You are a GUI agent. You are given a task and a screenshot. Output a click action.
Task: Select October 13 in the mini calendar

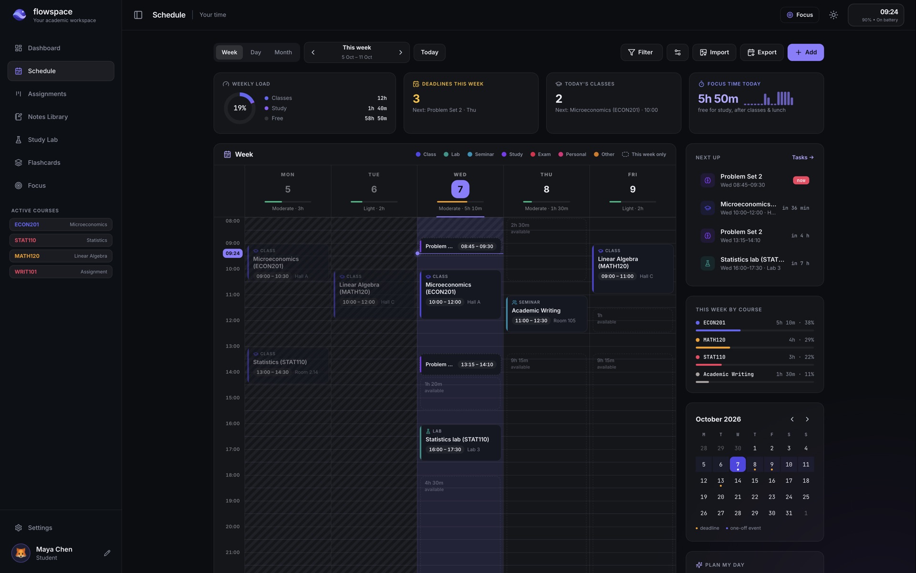coord(720,481)
